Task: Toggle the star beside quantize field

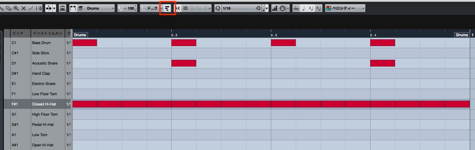Action: [x=267, y=8]
